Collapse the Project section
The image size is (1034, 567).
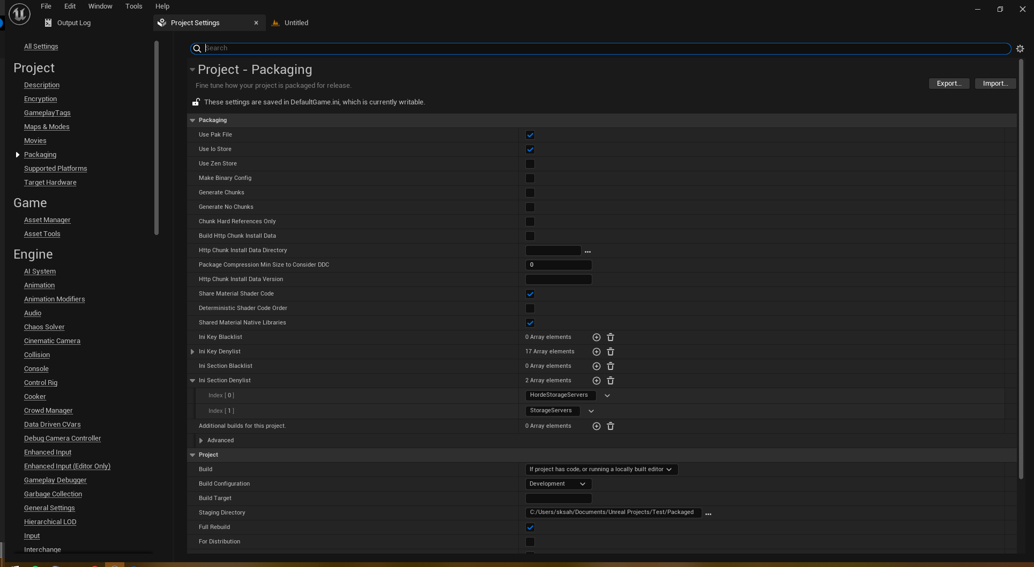[x=192, y=455]
